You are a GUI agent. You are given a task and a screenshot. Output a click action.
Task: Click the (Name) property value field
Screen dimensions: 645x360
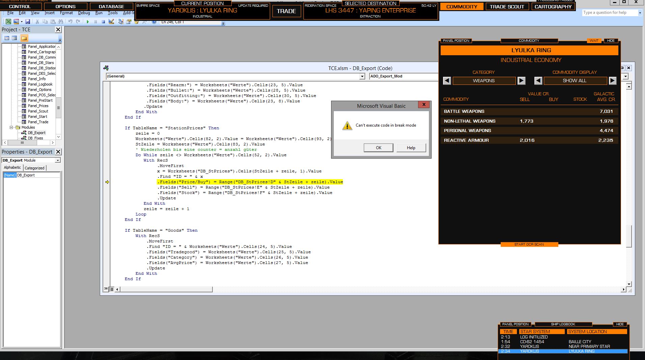38,175
